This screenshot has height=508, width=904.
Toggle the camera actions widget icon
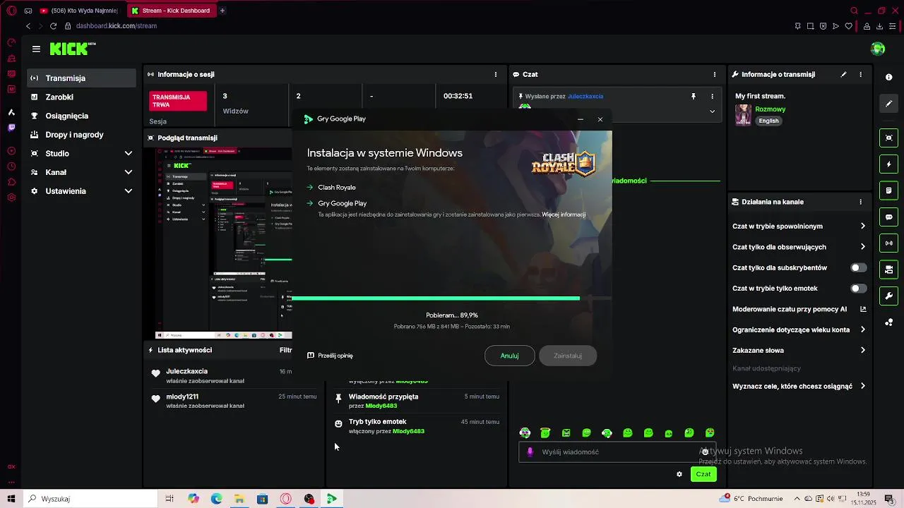(x=888, y=270)
